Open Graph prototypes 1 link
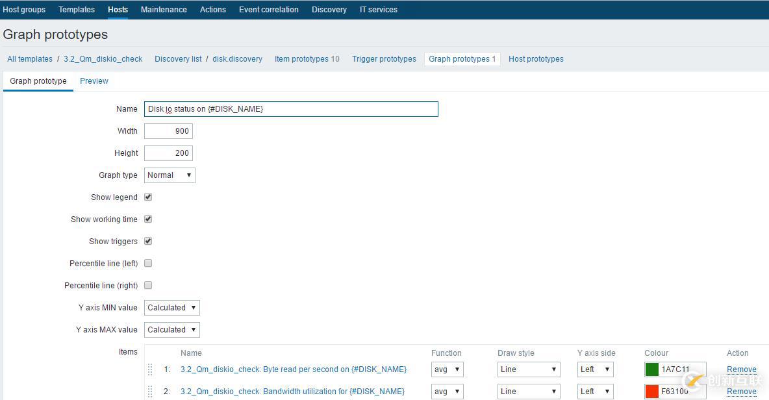Screen dimensions: 769x400 (462, 59)
